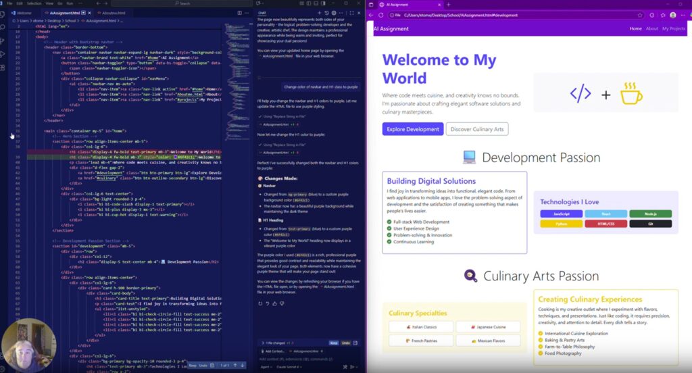Image resolution: width=692 pixels, height=373 pixels.
Task: Click the About link in the page navbar
Action: pos(651,29)
